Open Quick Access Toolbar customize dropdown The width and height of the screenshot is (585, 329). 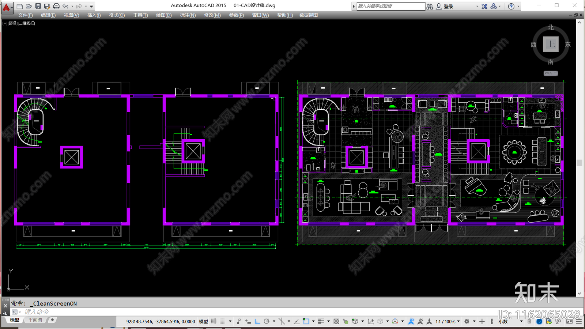coord(91,6)
